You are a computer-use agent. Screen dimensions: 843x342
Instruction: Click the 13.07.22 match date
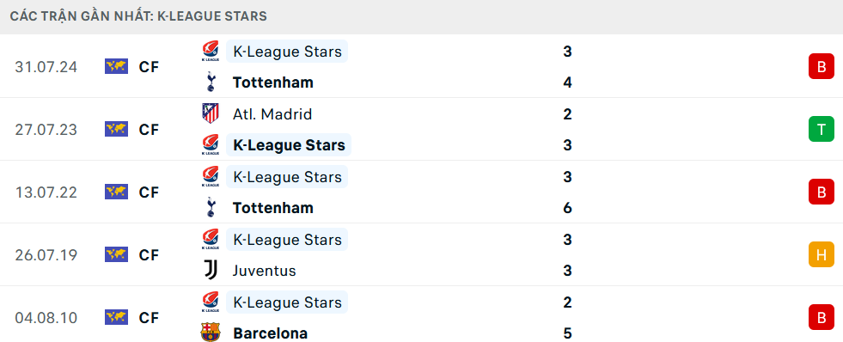46,192
